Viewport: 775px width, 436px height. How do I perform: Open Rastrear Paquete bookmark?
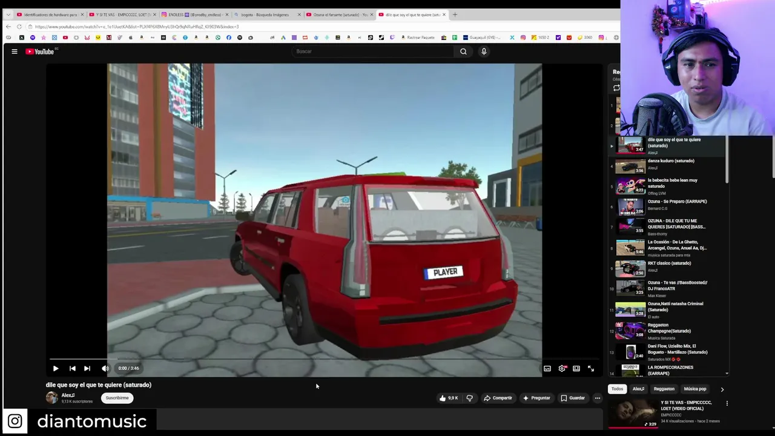tap(417, 38)
